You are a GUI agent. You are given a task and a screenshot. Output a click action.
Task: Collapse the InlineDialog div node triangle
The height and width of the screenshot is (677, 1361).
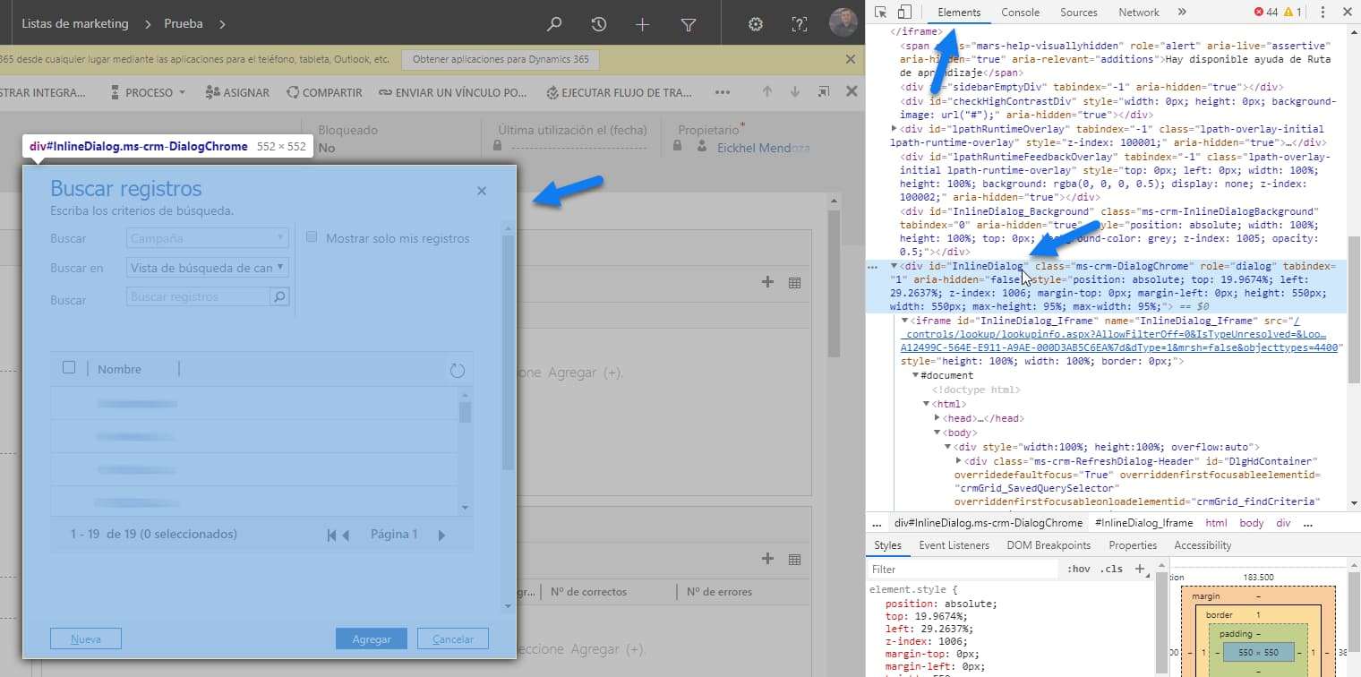[894, 266]
